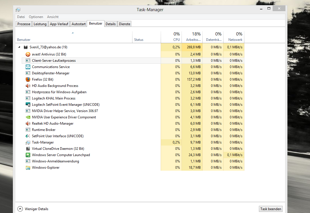310x213 pixels.
Task: Select 'HD Audio Background Process' row text
Action: [x=55, y=86]
